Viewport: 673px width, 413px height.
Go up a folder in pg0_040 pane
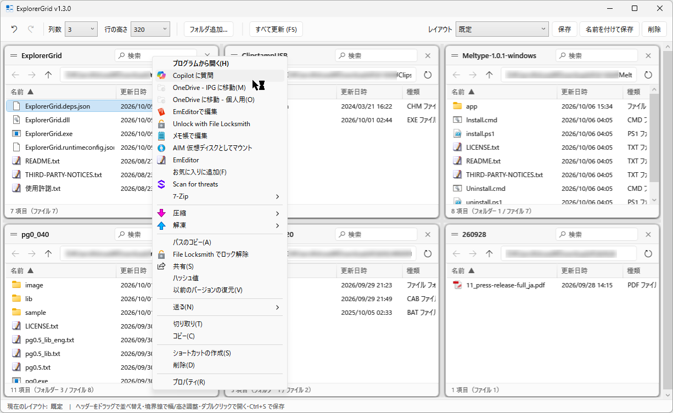[x=48, y=253]
